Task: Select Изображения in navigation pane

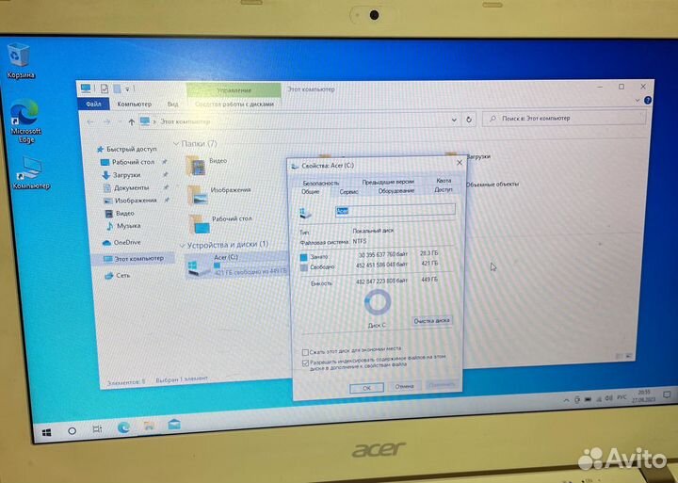Action: [x=131, y=201]
